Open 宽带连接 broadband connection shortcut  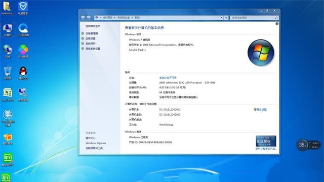click(x=23, y=95)
